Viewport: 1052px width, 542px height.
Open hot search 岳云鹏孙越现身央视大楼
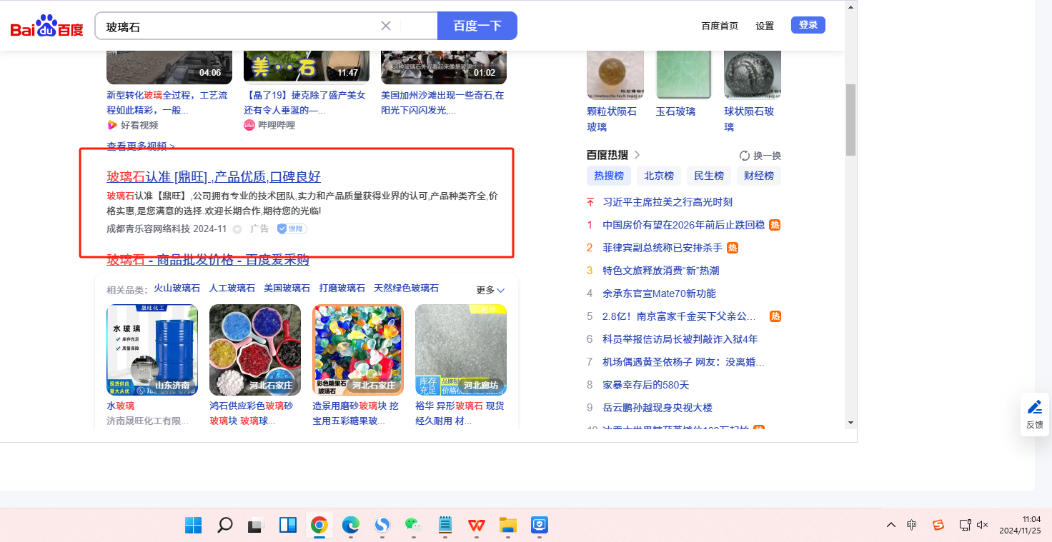tap(657, 408)
